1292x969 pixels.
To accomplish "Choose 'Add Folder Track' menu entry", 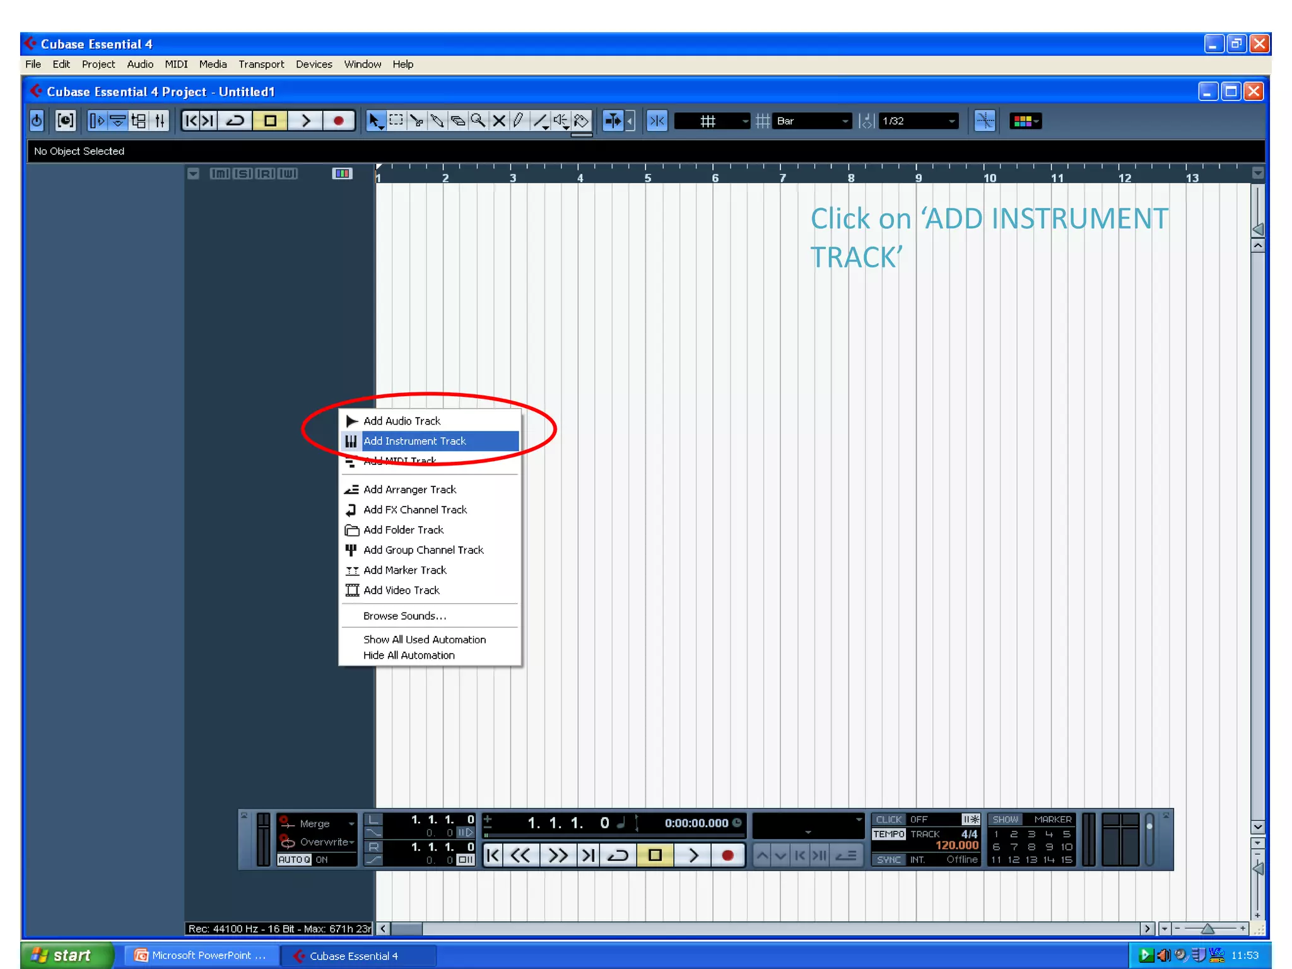I will click(x=430, y=530).
